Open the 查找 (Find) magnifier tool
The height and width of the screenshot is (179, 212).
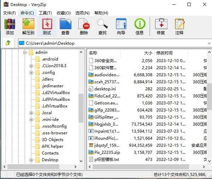[x=102, y=26]
